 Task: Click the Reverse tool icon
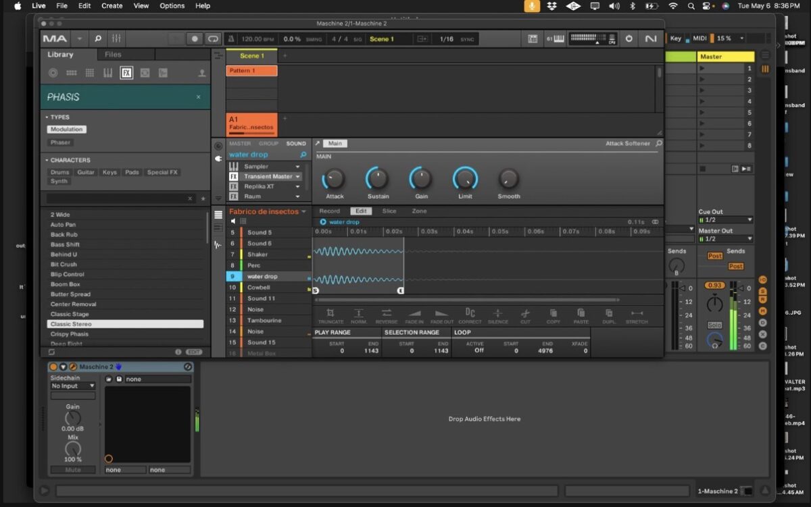[387, 313]
